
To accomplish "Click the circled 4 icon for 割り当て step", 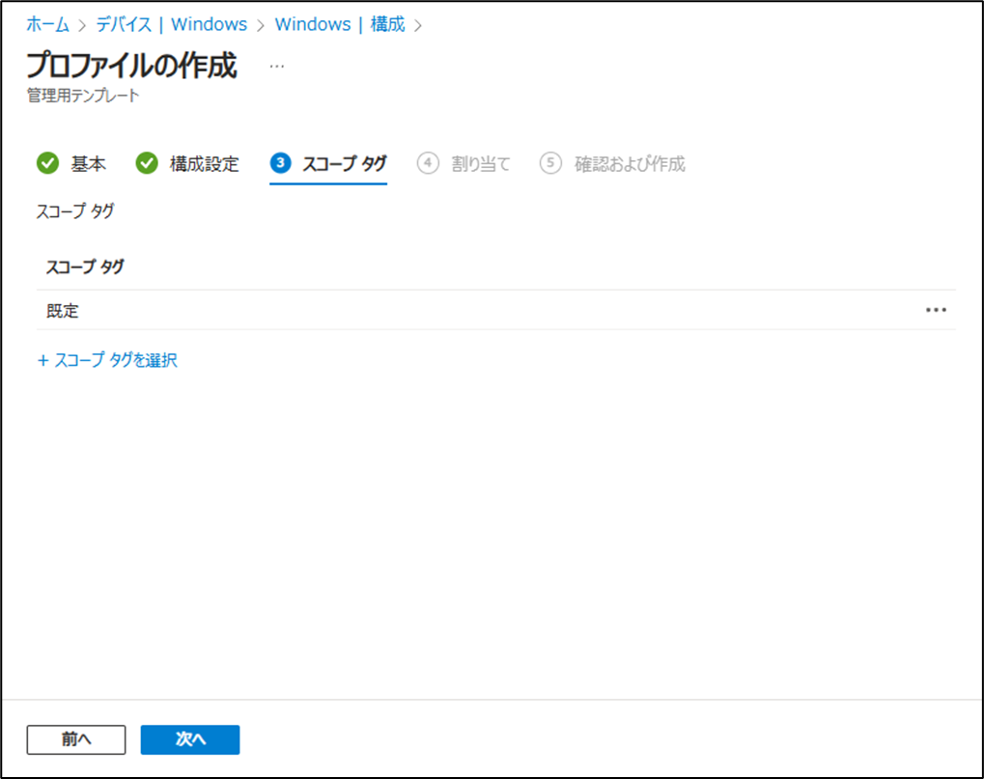I will [428, 163].
